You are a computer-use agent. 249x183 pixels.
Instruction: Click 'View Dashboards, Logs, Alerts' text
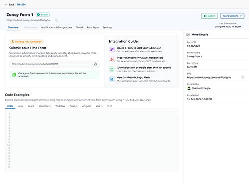[133, 78]
